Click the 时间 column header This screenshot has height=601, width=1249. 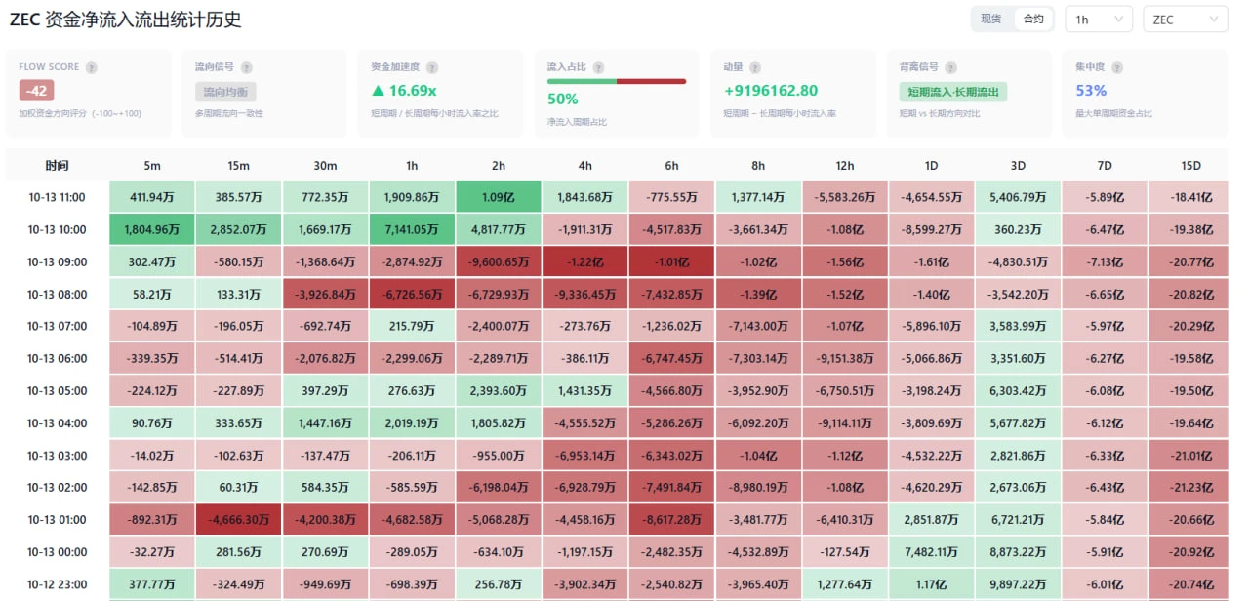coord(58,165)
